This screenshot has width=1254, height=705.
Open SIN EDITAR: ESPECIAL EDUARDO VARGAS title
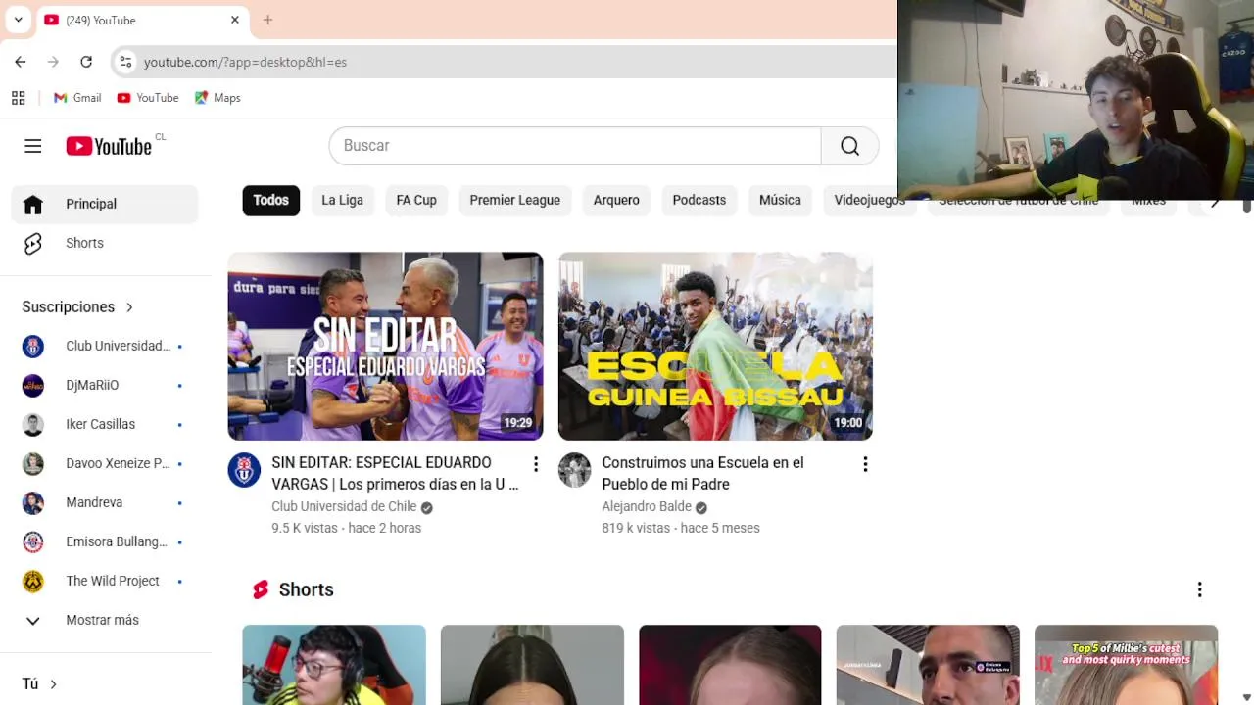coord(395,473)
